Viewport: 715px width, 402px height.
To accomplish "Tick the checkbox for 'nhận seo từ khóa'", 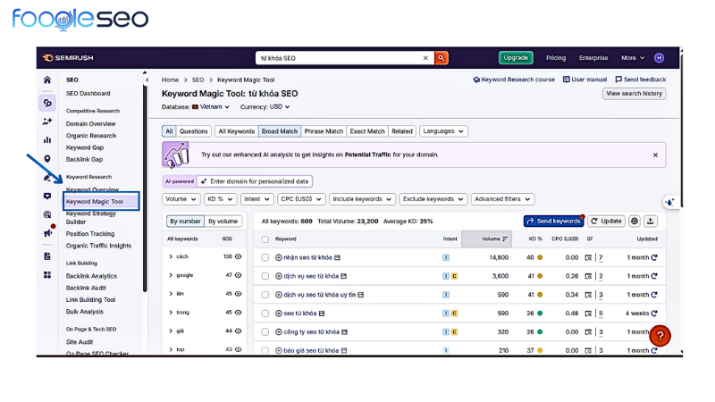I will pos(265,257).
